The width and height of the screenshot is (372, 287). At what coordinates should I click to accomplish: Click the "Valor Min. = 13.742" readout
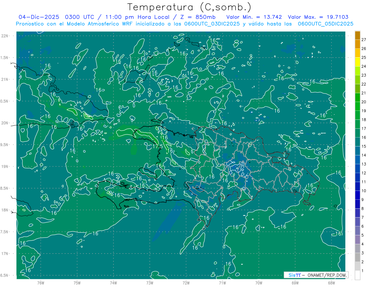(x=254, y=17)
